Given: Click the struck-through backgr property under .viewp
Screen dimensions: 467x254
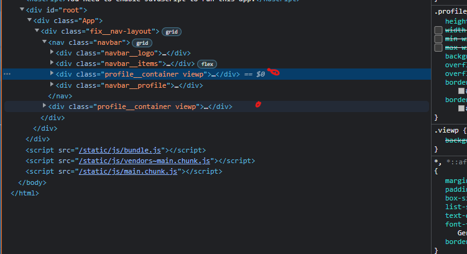Looking at the screenshot, I should pyautogui.click(x=456, y=140).
